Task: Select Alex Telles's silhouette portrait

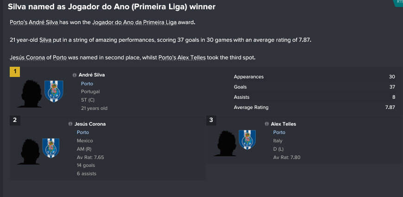Action: (225, 143)
